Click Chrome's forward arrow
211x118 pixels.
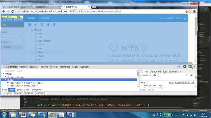pyautogui.click(x=8, y=11)
